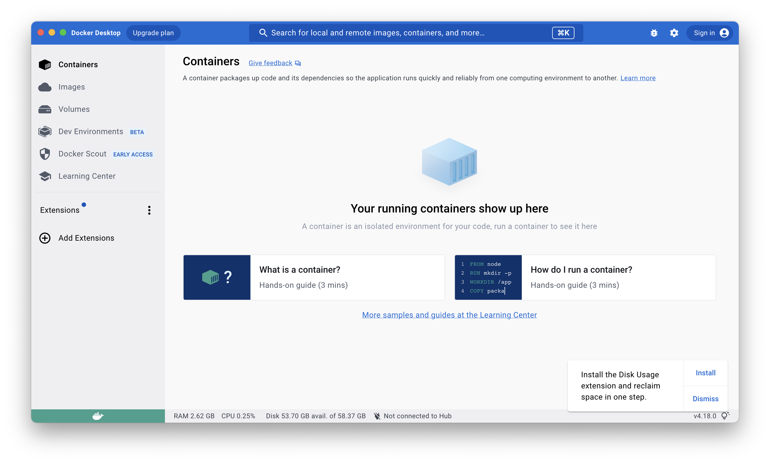Image resolution: width=770 pixels, height=464 pixels.
Task: Click the Containers sidebar icon
Action: pos(45,65)
